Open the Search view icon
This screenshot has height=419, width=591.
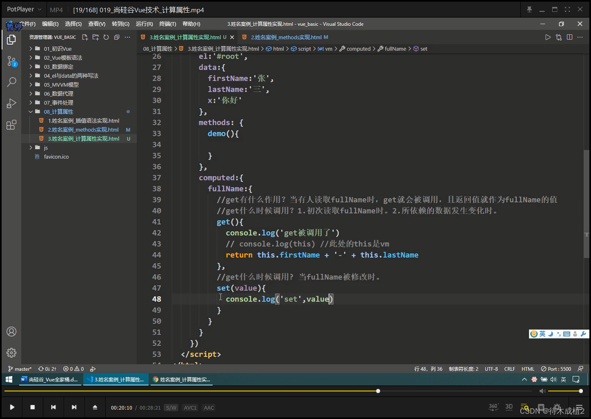coord(11,82)
